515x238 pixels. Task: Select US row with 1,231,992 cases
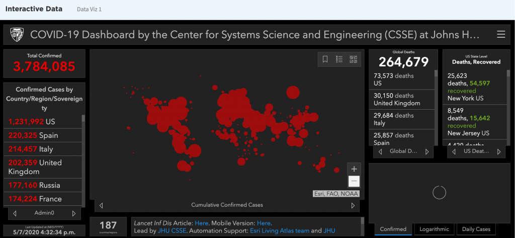point(43,122)
